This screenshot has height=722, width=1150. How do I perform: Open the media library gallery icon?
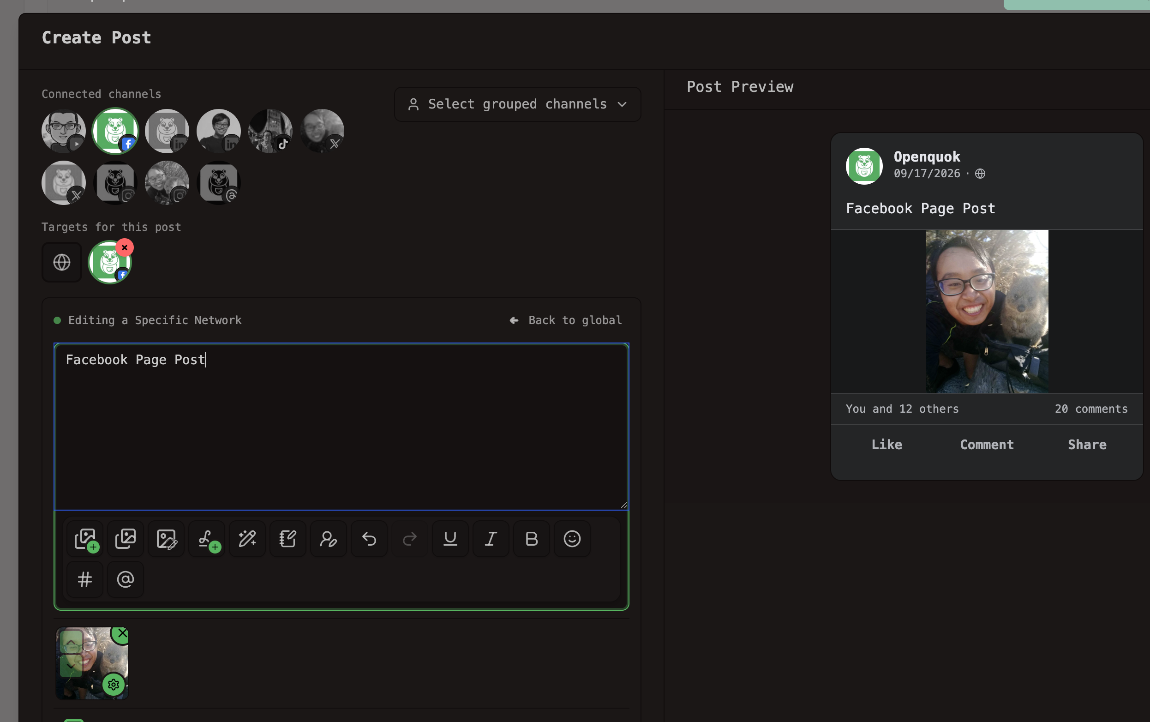(126, 539)
